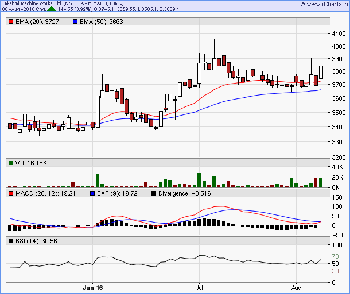Click the green Vol legend swatch
Viewport: 350px width, 294px height.
pyautogui.click(x=11, y=163)
